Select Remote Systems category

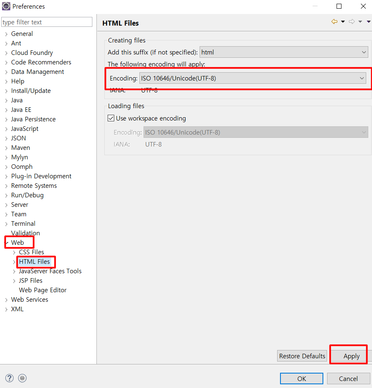coord(34,186)
